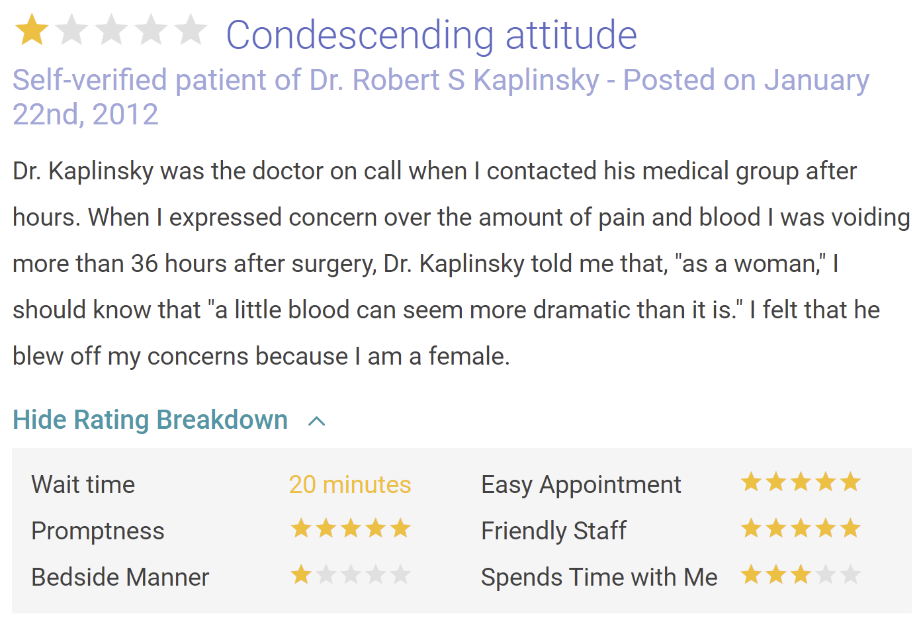Click the Wait time label
Screen dimensions: 921x630
click(x=83, y=485)
